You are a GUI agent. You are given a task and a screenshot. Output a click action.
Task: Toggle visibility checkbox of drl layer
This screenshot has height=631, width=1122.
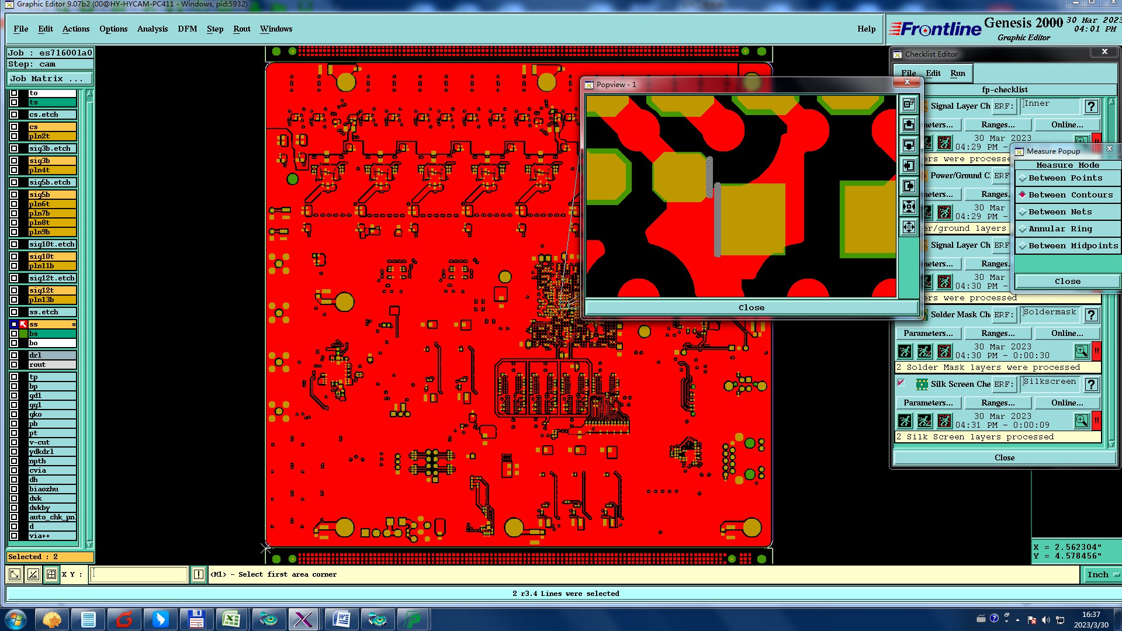point(14,355)
